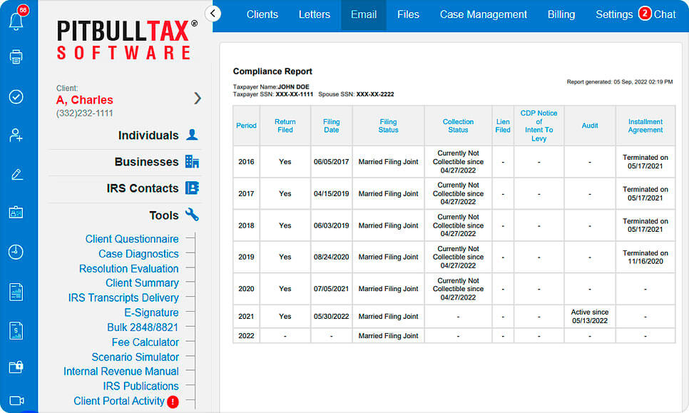Viewport: 689px width, 413px height.
Task: Open the dollar invoice document icon
Action: (x=16, y=331)
